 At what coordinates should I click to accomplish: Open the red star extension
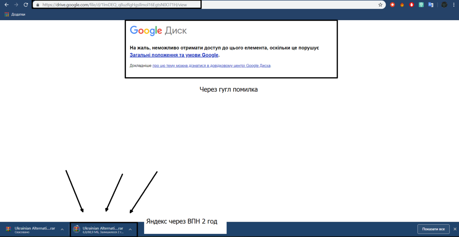(x=392, y=5)
